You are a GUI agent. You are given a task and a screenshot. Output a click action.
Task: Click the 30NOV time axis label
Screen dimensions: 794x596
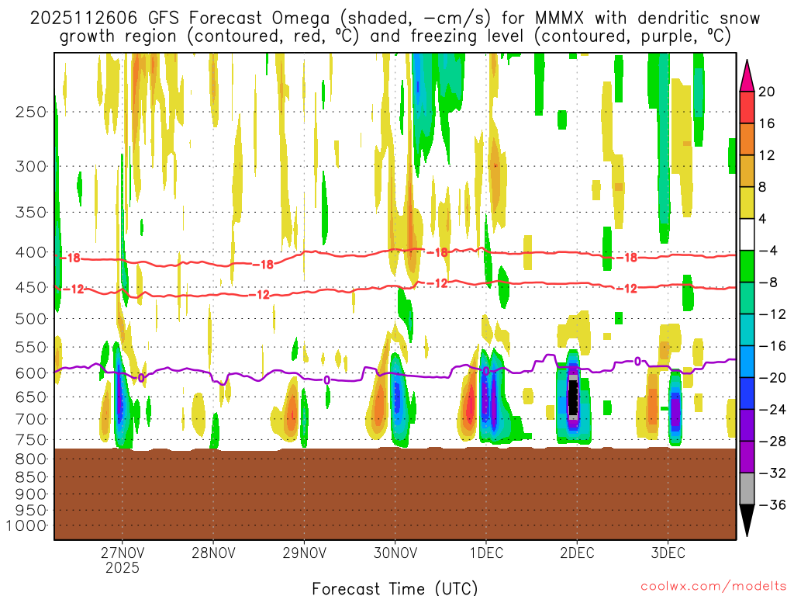pyautogui.click(x=395, y=553)
